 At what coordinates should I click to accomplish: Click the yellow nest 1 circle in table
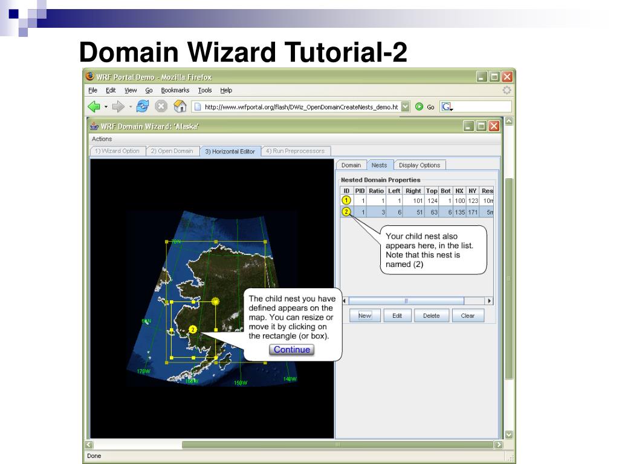coord(346,201)
